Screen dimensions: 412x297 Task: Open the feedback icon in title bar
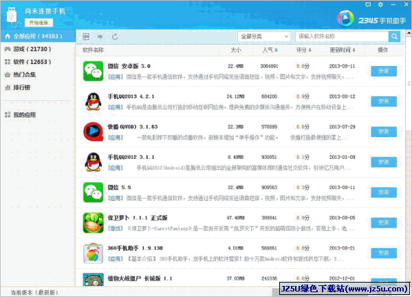click(x=368, y=4)
